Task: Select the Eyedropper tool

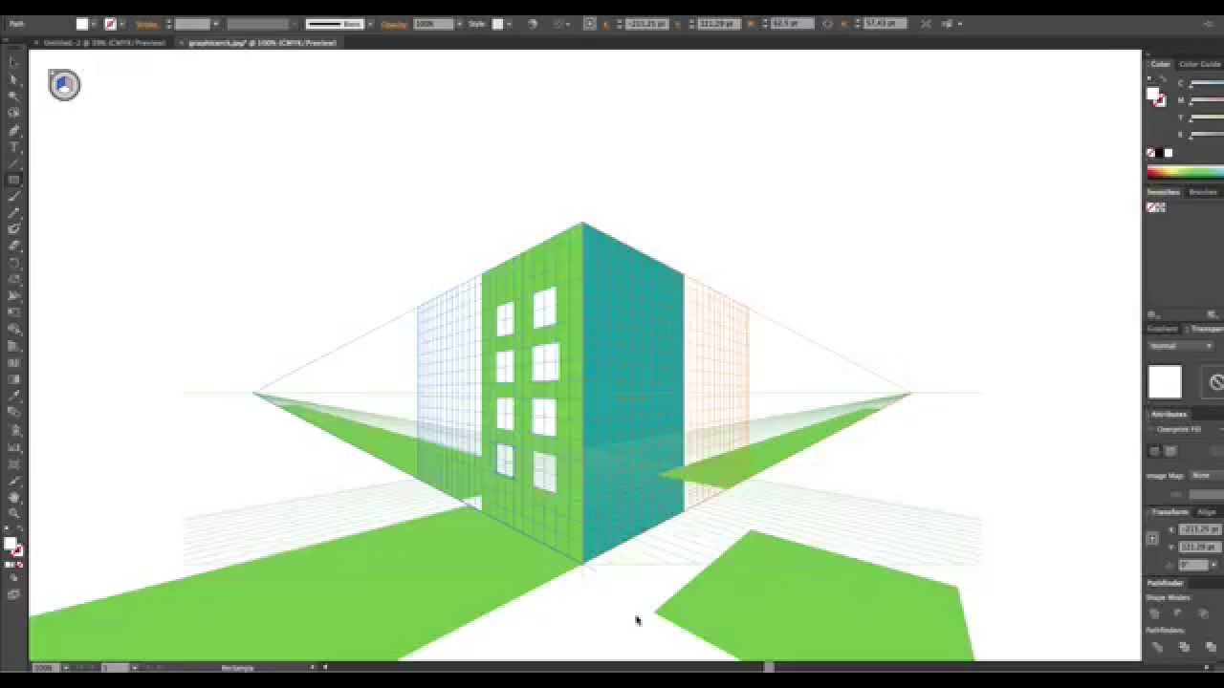Action: point(13,396)
